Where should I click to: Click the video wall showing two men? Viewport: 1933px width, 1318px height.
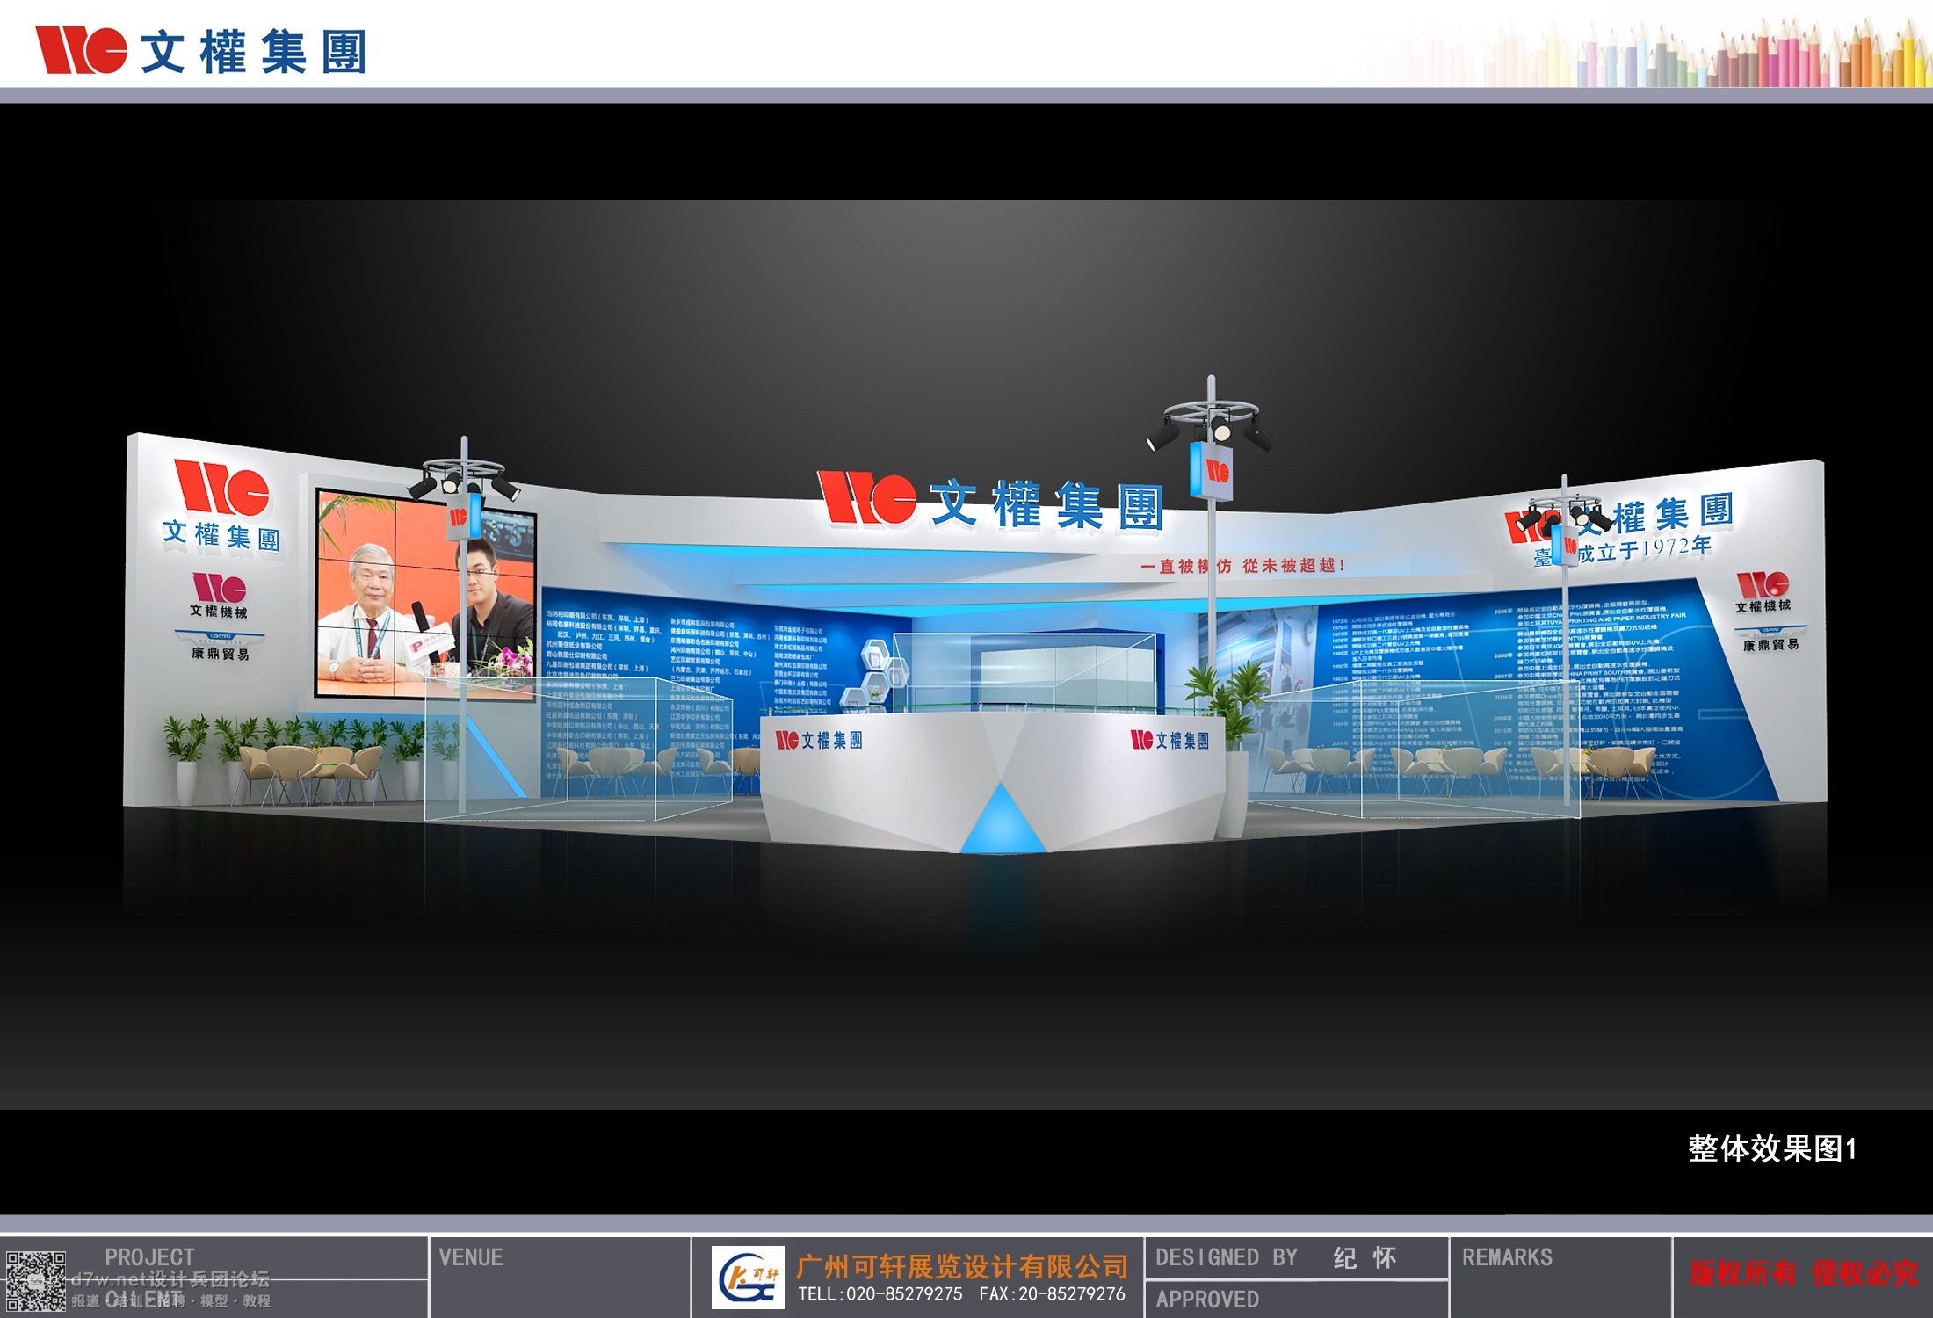[425, 595]
